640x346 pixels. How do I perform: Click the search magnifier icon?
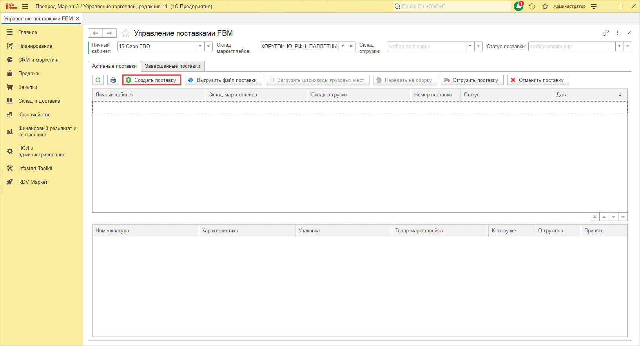coord(397,6)
